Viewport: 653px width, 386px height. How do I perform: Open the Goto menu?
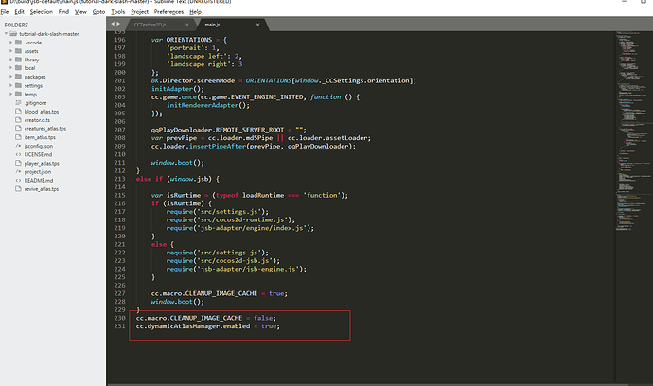pyautogui.click(x=98, y=12)
